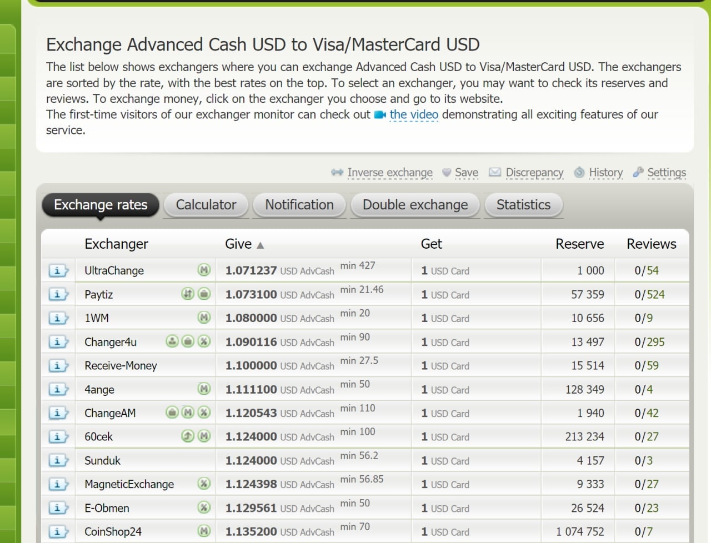Click the video camera icon before 'the video'
This screenshot has width=711, height=543.
coord(380,115)
